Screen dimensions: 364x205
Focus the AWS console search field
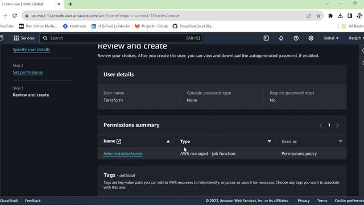pyautogui.click(x=121, y=38)
